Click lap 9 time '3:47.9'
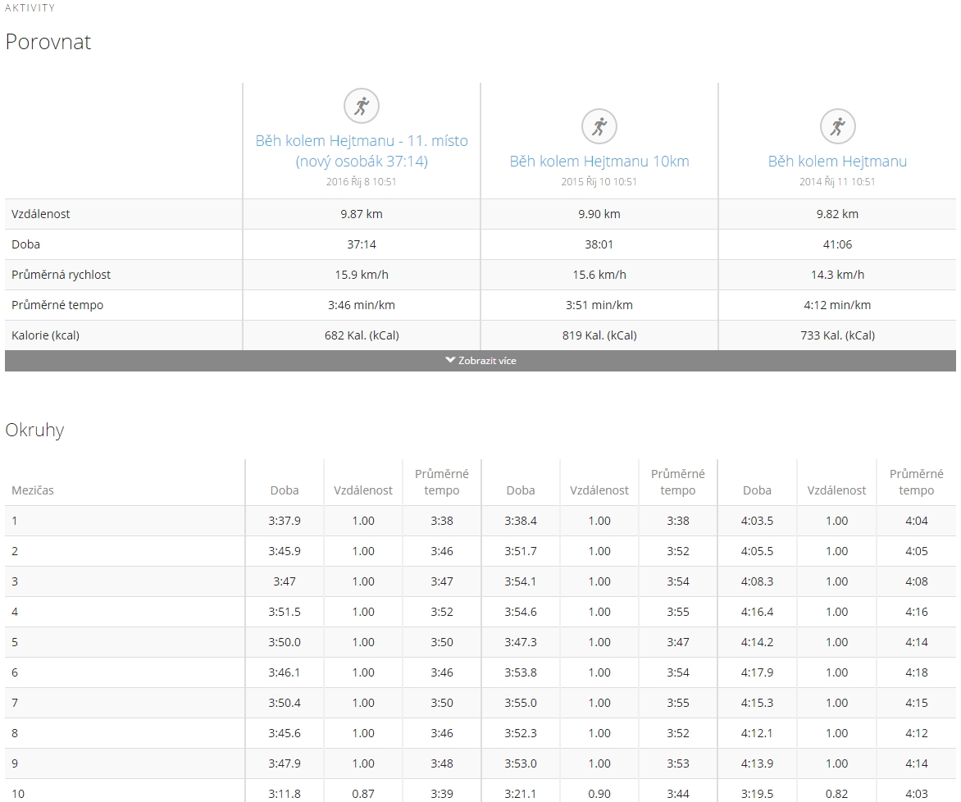Image resolution: width=961 pixels, height=802 pixels. pos(285,763)
